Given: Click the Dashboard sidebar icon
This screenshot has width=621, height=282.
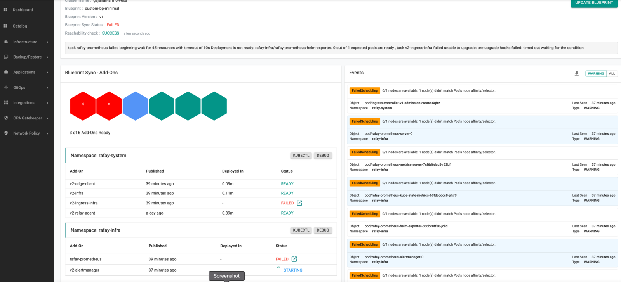Looking at the screenshot, I should [x=5, y=10].
